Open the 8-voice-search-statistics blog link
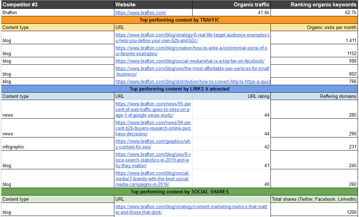The height and width of the screenshot is (217, 359). (x=153, y=160)
